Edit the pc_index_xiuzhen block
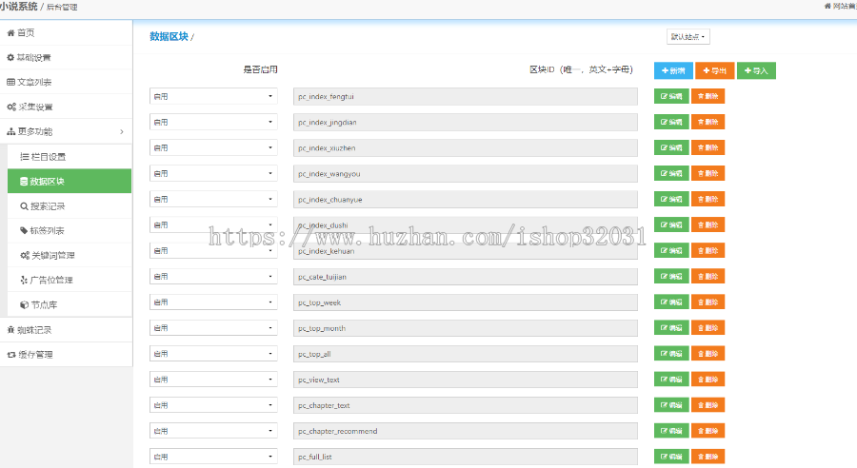Screen dimensions: 857x468 671,147
